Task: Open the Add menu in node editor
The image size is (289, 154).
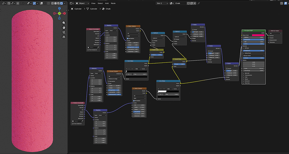Action: click(x=107, y=3)
